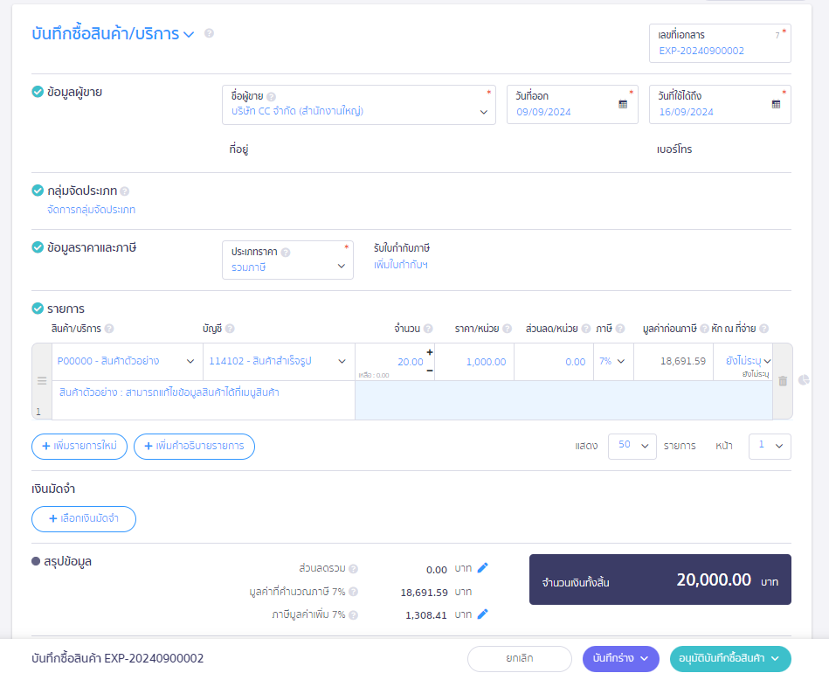The image size is (829, 673).
Task: Click วันที่ใช้ได้ถึง date field 16/09/2024
Action: 720,105
